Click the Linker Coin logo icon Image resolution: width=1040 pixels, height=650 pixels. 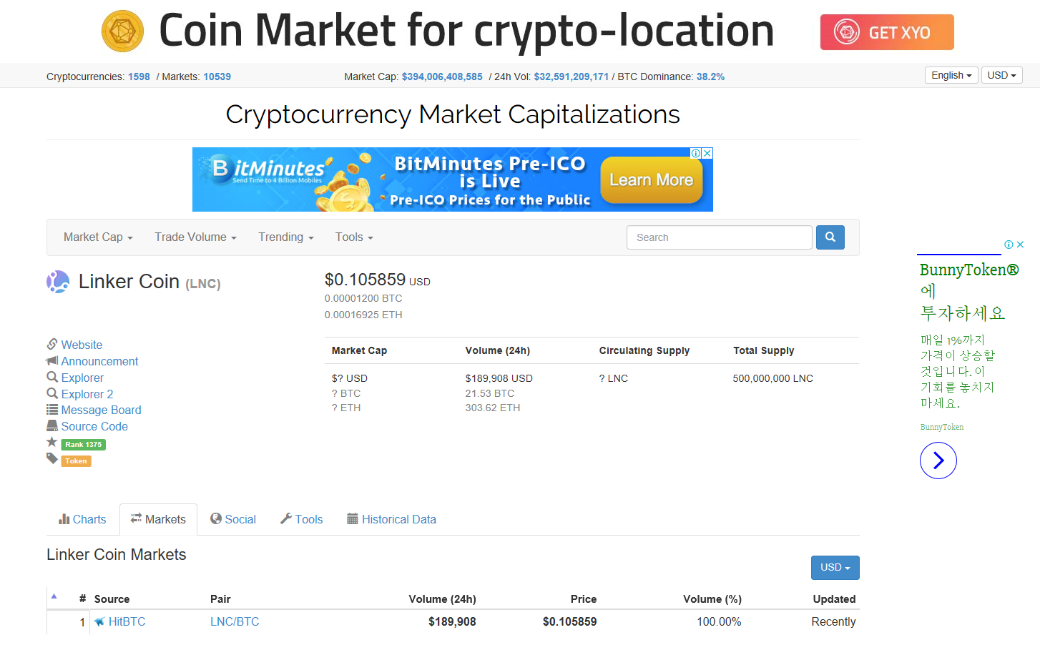coord(58,282)
